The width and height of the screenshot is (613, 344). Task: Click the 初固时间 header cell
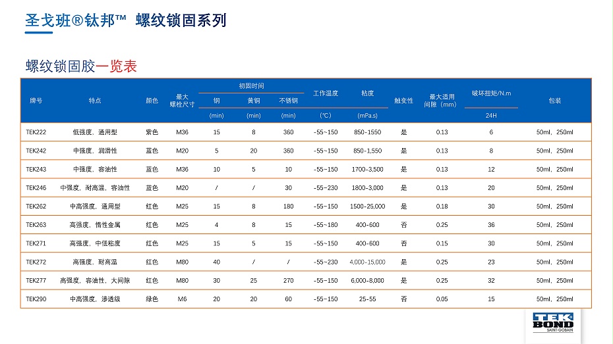251,86
